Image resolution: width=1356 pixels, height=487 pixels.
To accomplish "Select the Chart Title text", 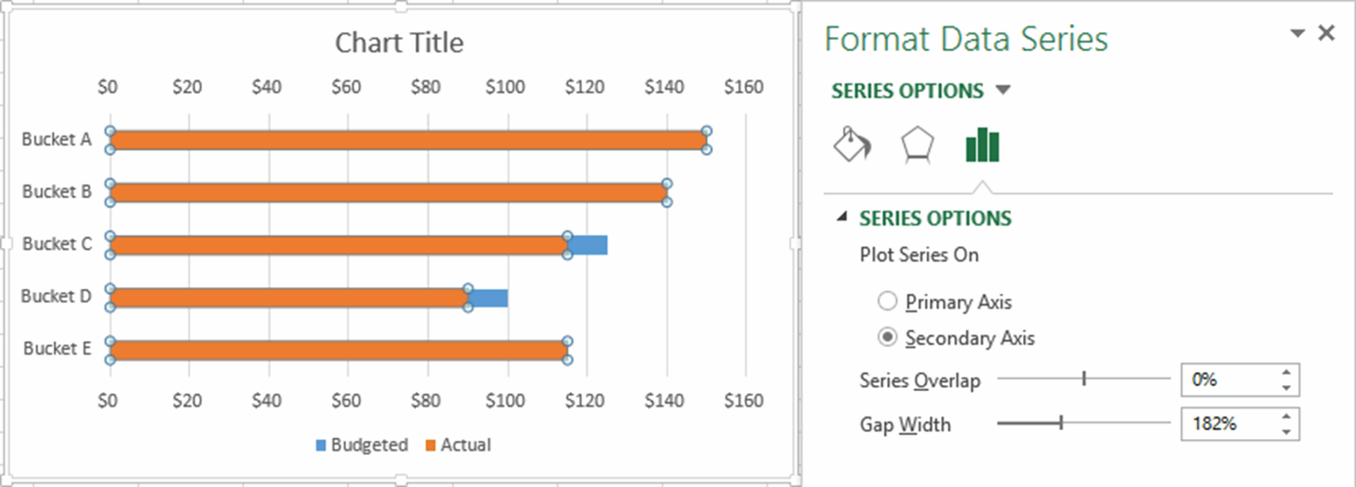I will pyautogui.click(x=400, y=43).
